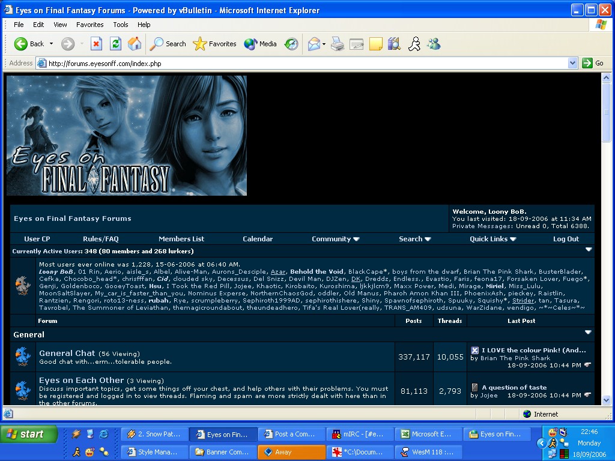Image resolution: width=615 pixels, height=461 pixels.
Task: Click the Windows start button
Action: point(28,434)
